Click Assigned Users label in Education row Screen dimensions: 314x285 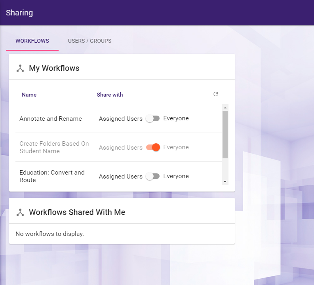121,177
